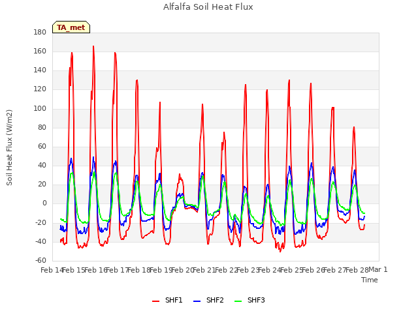The height and width of the screenshot is (313, 418).
Task: Click the Feb 20 x-axis date label
Action: (x=182, y=270)
